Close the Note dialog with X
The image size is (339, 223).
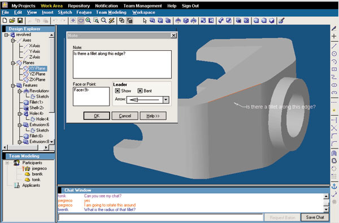click(x=173, y=35)
